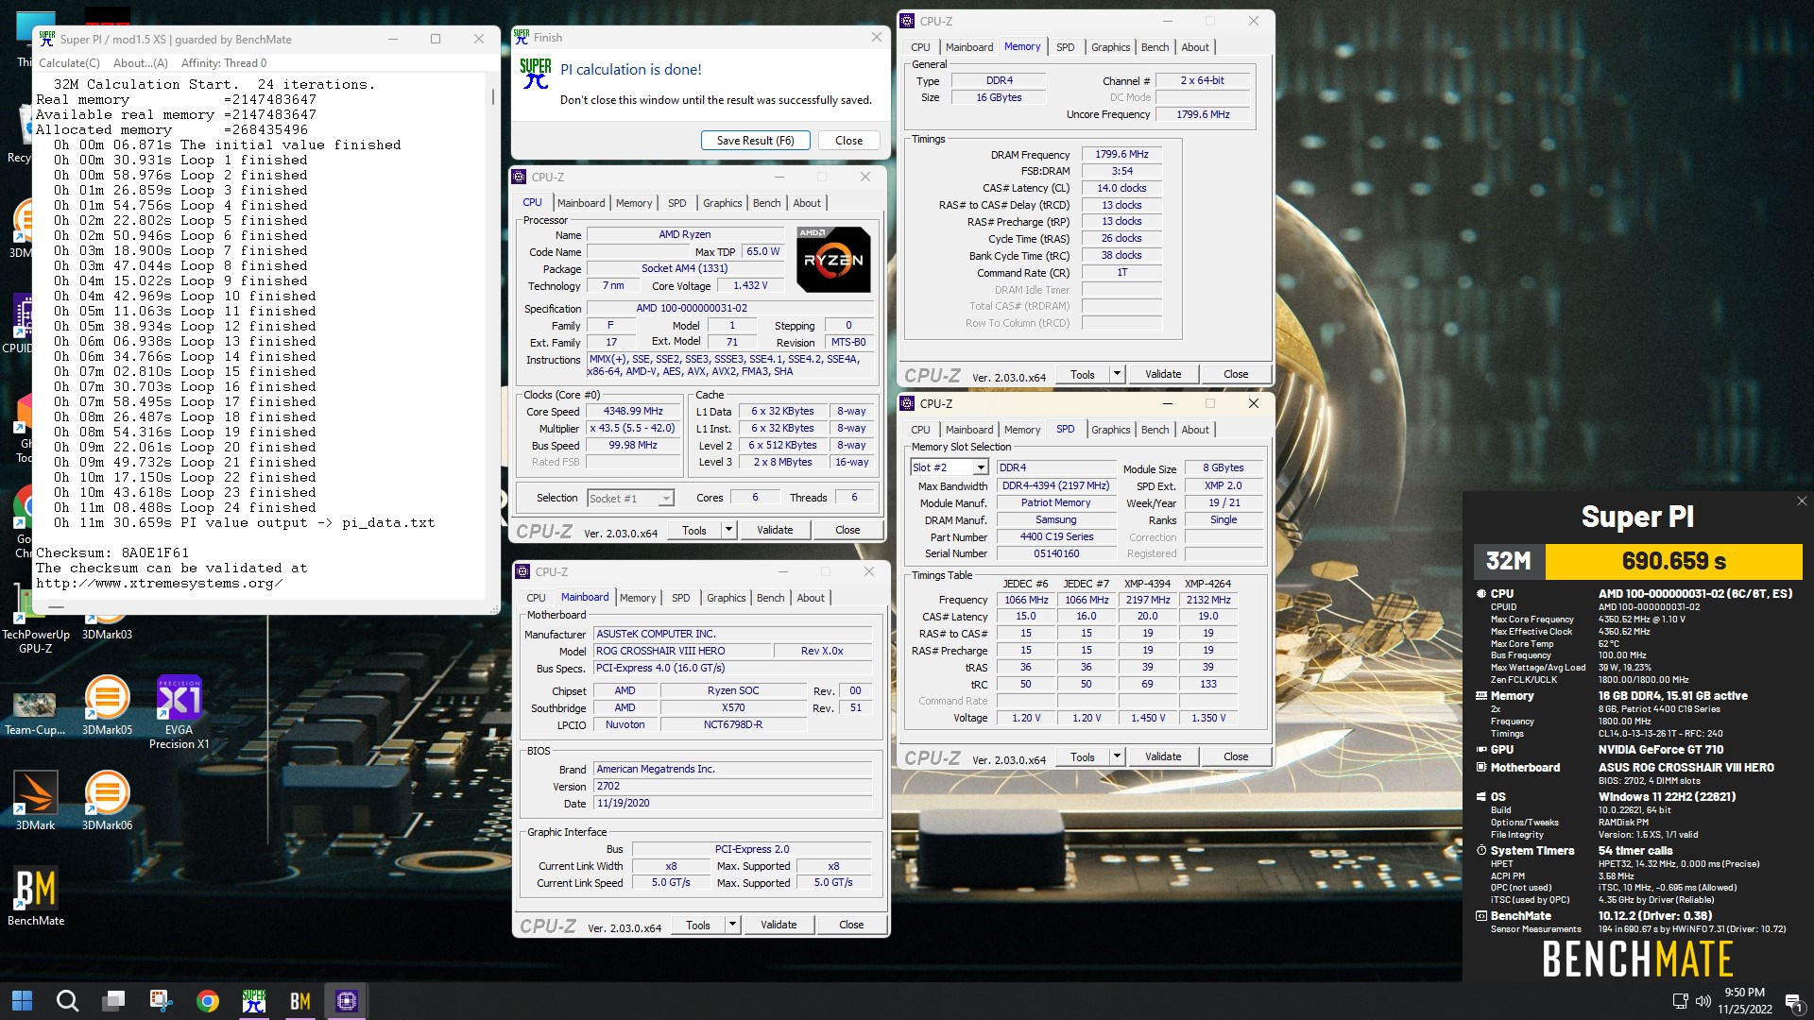Open 3DMark desktop shortcut
1814x1020 pixels.
pos(35,800)
